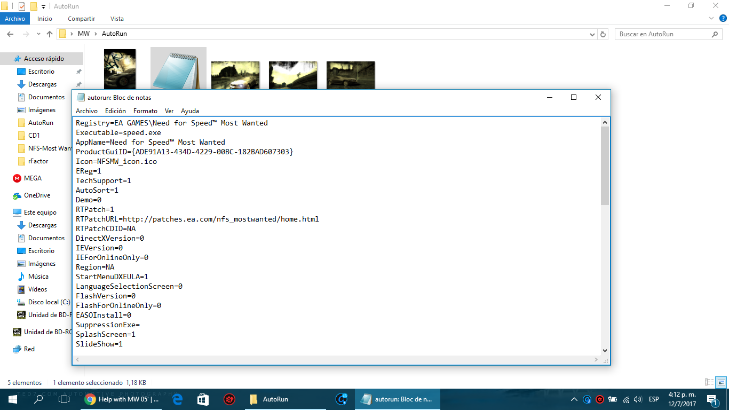Screen dimensions: 729x410
Task: Open Microsoft Store from taskbar
Action: coord(203,399)
